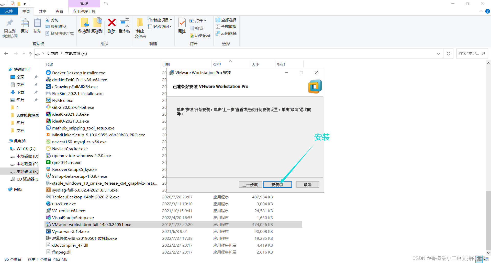The width and height of the screenshot is (491, 263).
Task: Click 历史记录 in the ribbon
Action: click(200, 36)
